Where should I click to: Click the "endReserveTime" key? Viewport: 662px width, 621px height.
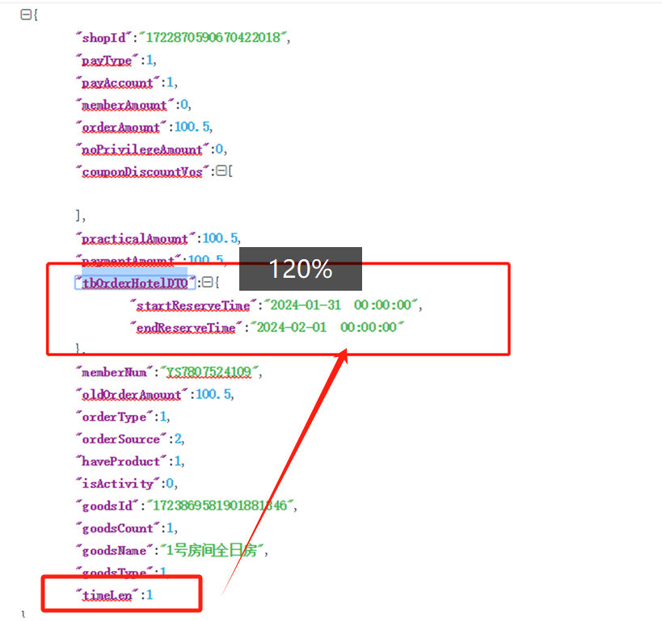(186, 328)
